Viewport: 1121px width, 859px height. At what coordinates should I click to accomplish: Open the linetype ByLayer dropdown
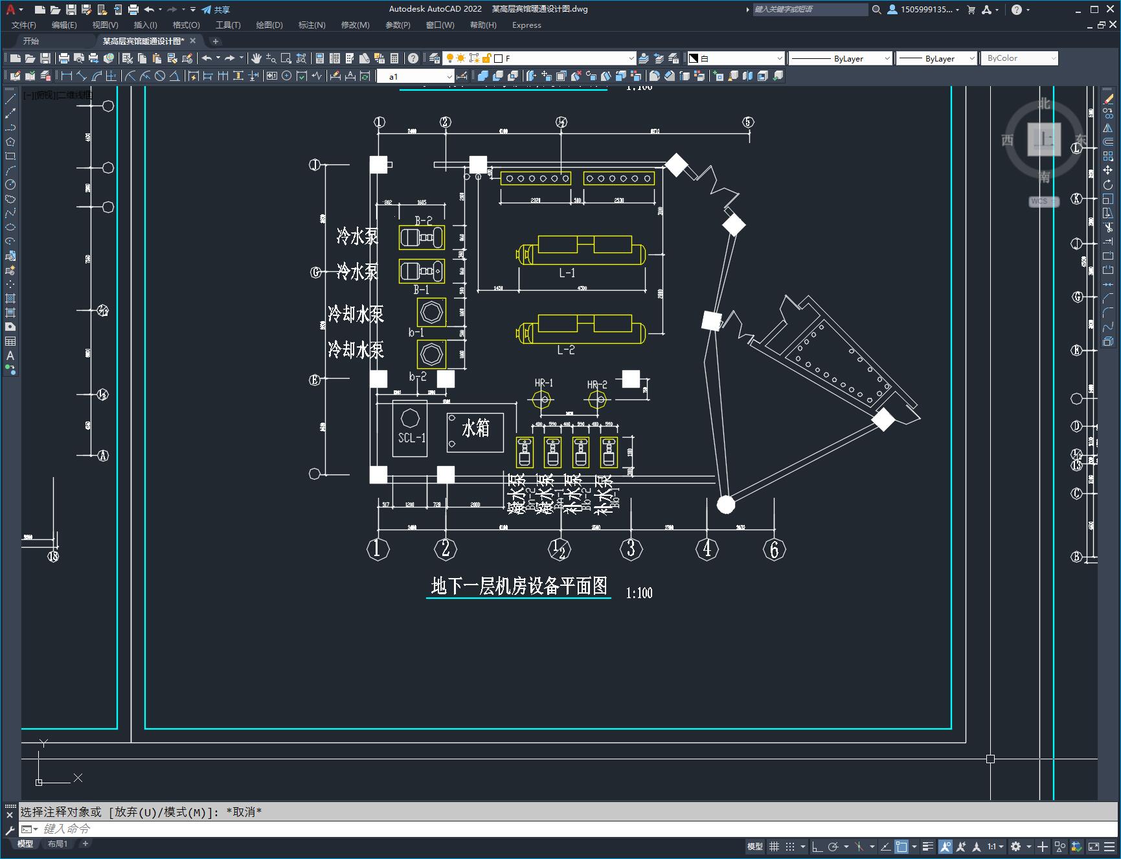841,58
